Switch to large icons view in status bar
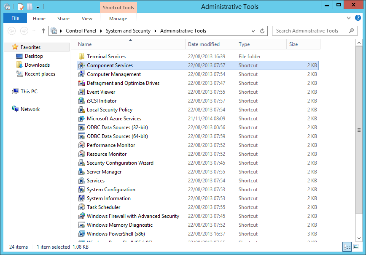The height and width of the screenshot is (255, 366). (356, 247)
